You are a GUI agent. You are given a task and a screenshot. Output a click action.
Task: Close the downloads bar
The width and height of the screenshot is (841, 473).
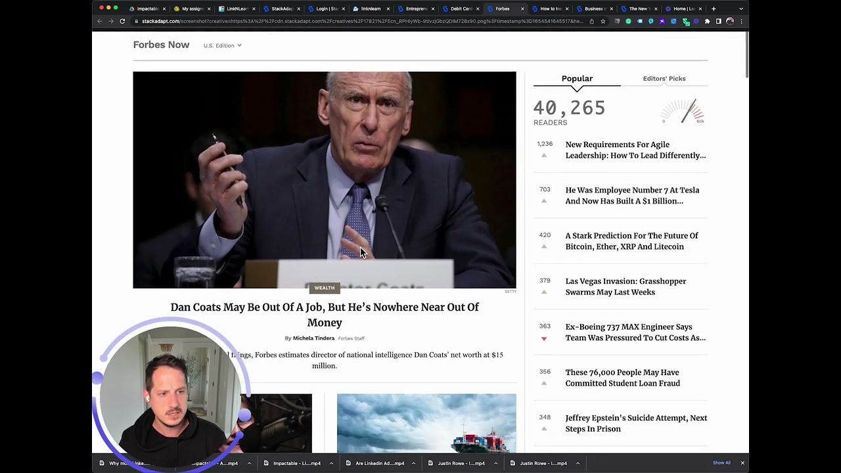(742, 463)
